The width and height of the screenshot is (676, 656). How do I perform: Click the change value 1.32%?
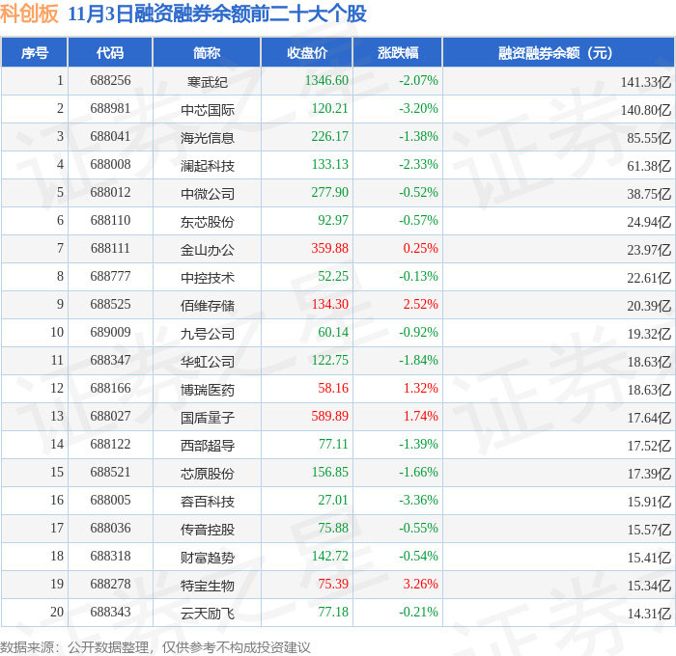420,389
